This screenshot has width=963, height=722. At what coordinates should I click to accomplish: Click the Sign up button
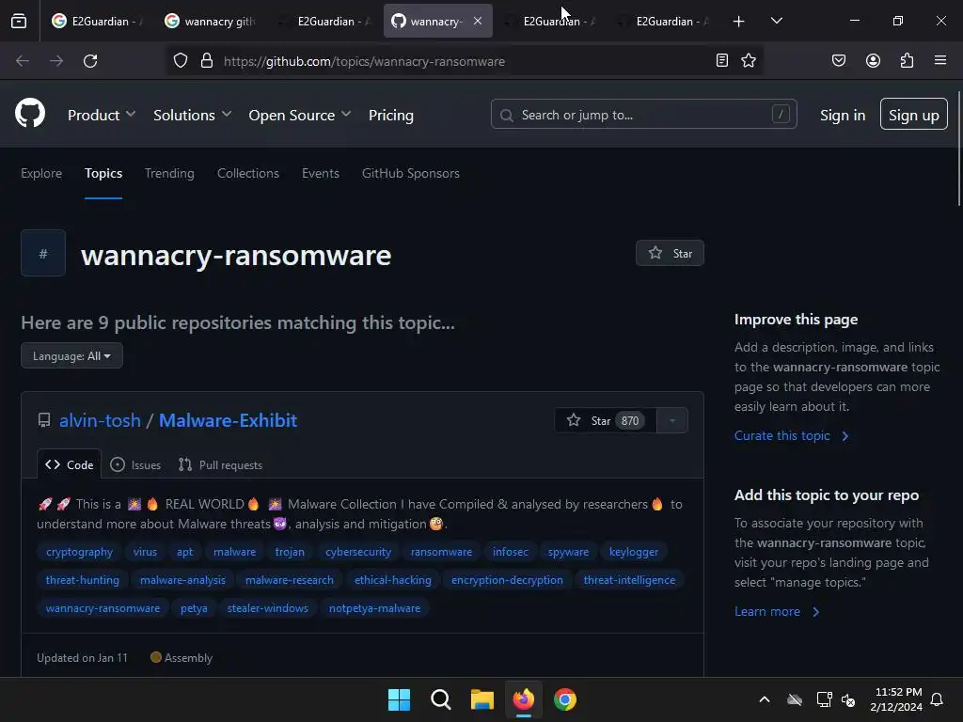(x=914, y=114)
